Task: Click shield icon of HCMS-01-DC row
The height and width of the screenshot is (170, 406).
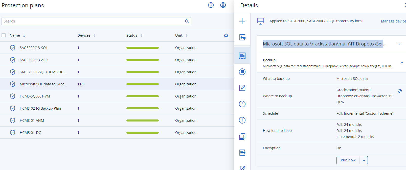Action: 13,133
